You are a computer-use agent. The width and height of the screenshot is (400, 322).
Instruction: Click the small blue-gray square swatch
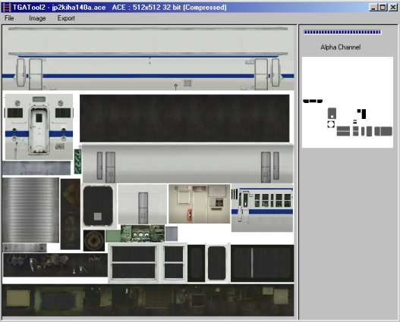click(x=172, y=234)
